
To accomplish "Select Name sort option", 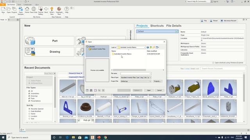I will [x=29, y=114].
